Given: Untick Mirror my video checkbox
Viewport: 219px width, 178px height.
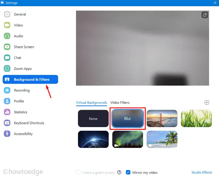Looking at the screenshot, I should tap(128, 173).
